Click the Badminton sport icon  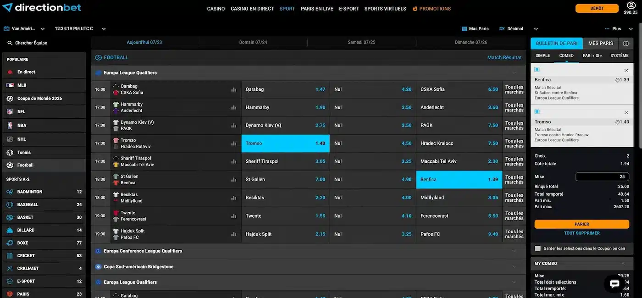[10, 192]
